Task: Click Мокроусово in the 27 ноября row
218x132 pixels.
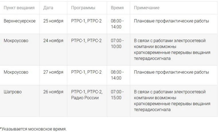Action: click(16, 72)
